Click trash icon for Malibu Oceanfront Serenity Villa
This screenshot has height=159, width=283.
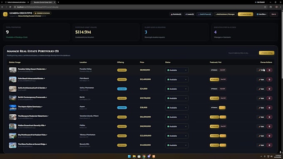269,126
